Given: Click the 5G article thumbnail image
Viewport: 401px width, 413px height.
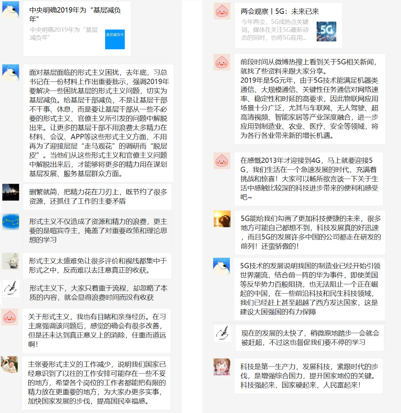Looking at the screenshot, I should (326, 31).
